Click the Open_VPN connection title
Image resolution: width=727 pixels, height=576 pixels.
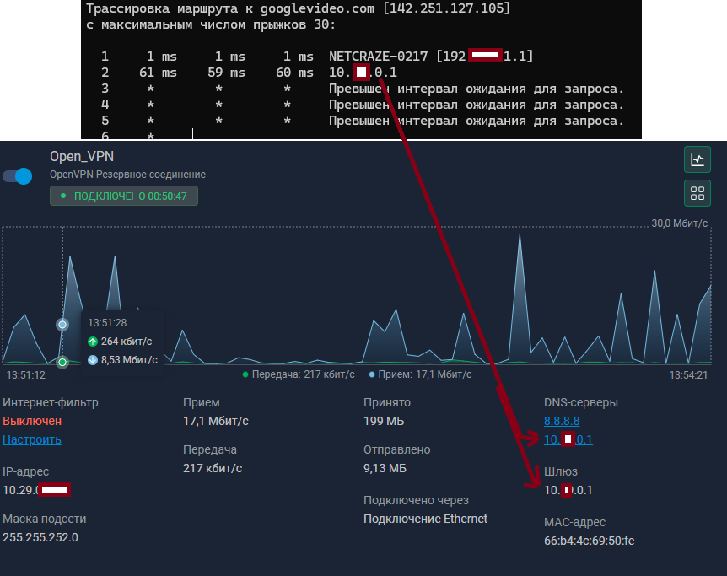click(82, 157)
